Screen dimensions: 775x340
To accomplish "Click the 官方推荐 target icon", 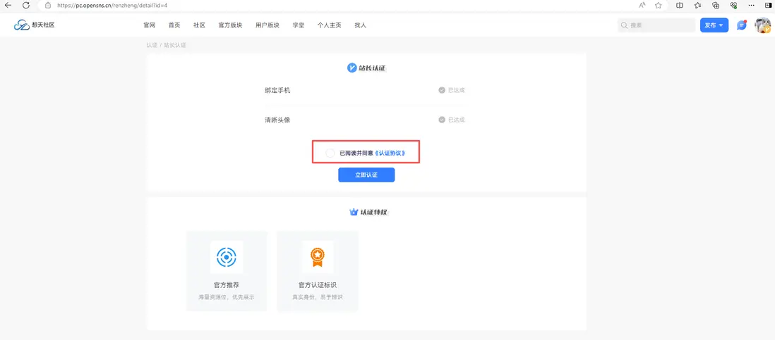I will point(227,257).
